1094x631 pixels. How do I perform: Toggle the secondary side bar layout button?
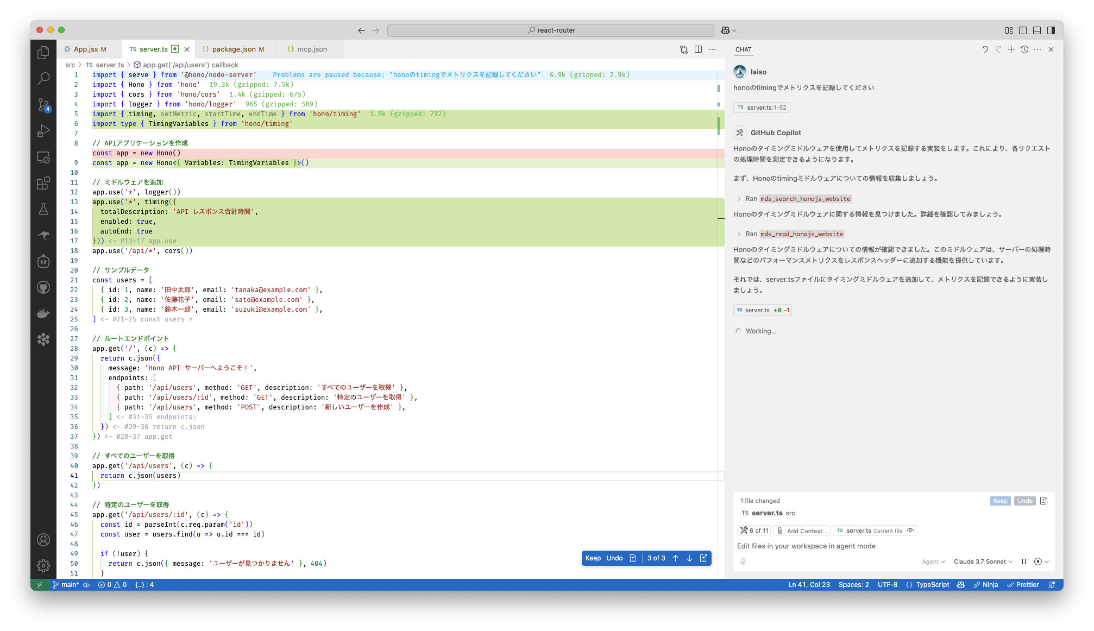tap(1051, 30)
